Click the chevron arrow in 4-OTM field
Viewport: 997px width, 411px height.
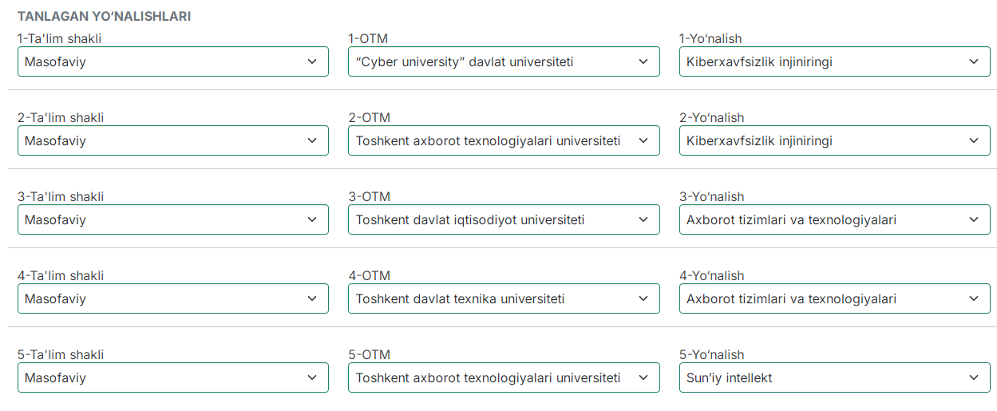(643, 298)
